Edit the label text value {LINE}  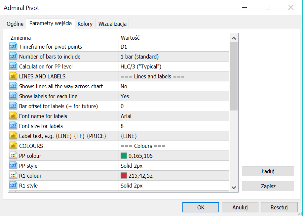click(174, 136)
